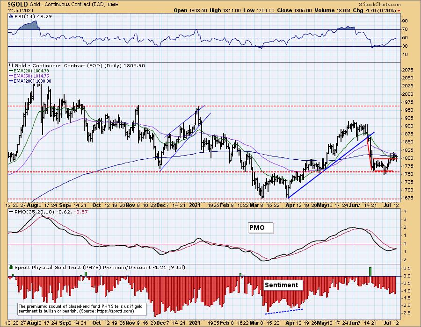Click the -2.5 label on sentiment axis

click(406, 313)
